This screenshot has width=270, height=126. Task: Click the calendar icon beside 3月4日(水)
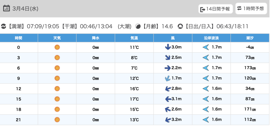pos(7,8)
